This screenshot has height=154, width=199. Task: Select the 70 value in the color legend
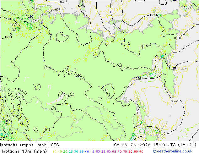119,151
